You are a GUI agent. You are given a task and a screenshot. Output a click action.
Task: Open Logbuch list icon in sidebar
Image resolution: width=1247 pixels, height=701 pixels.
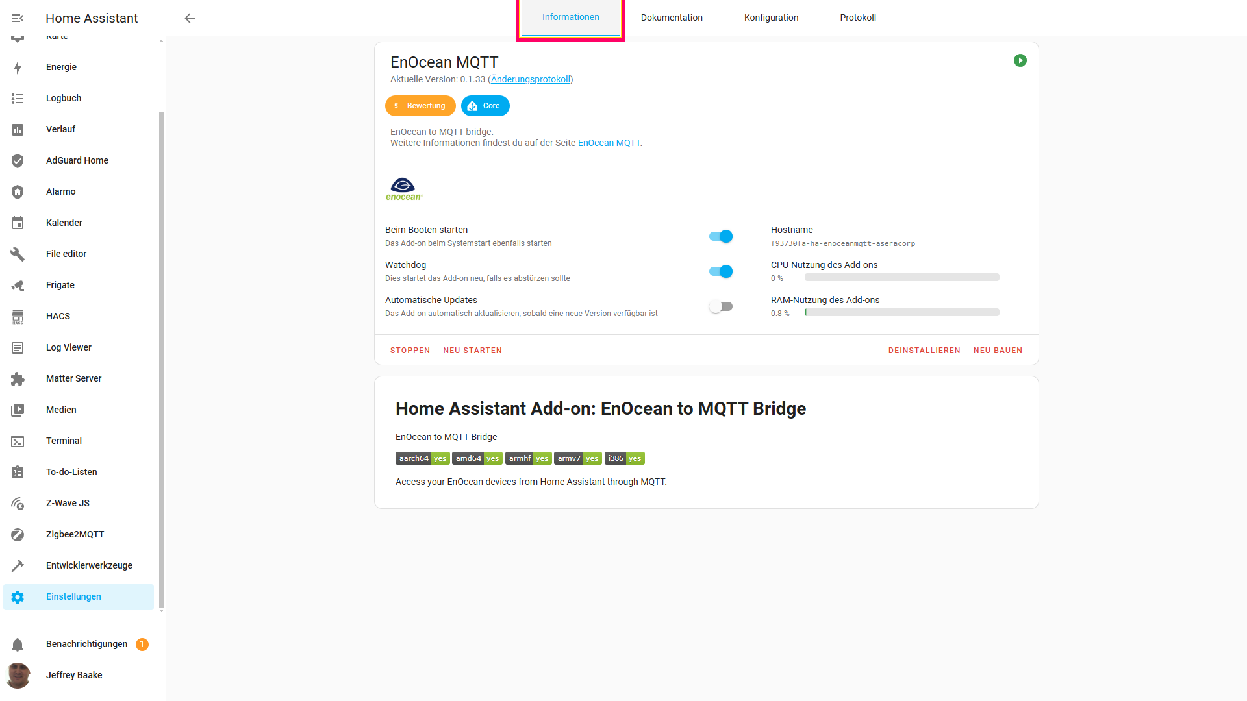tap(18, 99)
